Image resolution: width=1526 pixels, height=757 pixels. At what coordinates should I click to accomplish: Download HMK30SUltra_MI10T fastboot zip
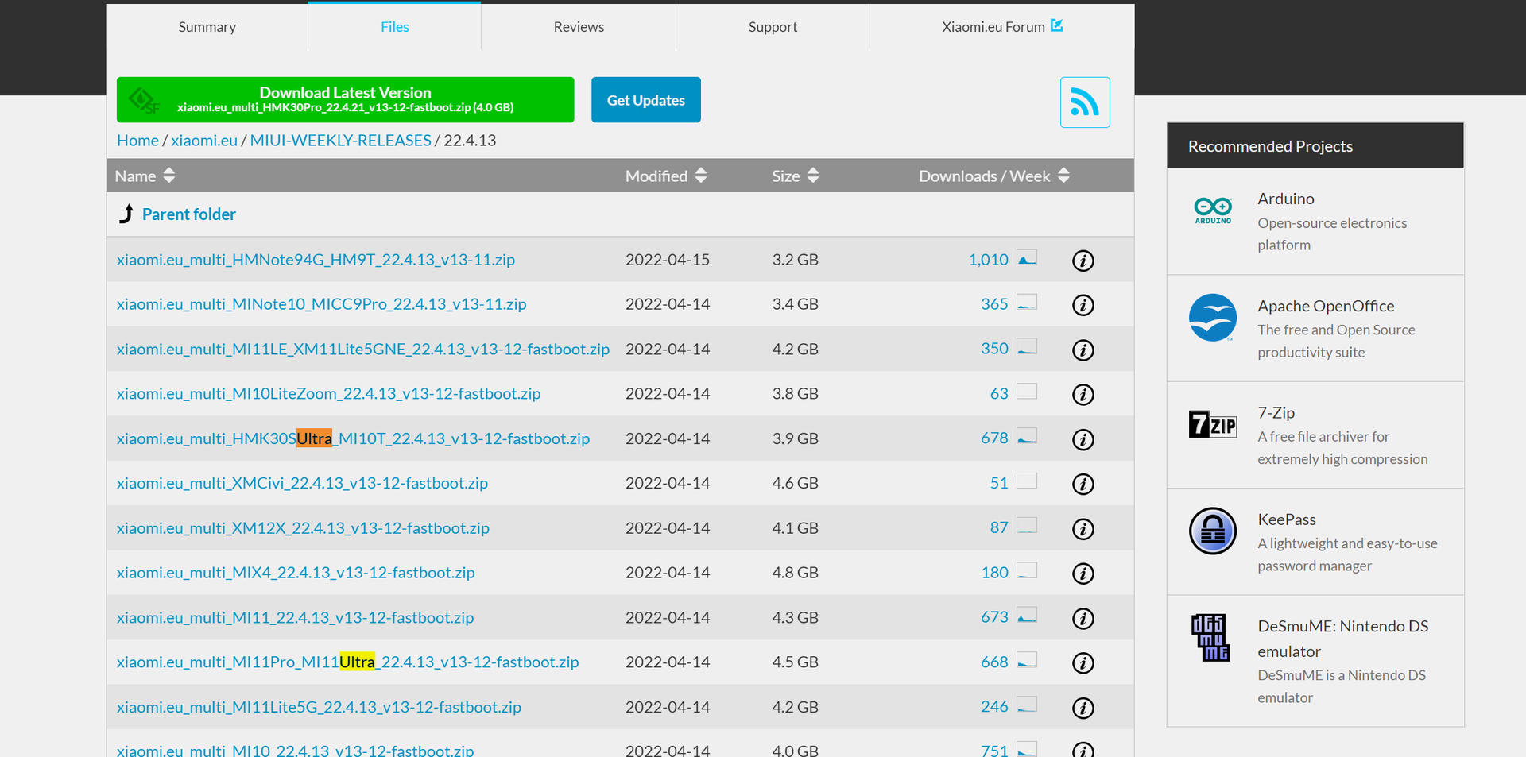[353, 438]
